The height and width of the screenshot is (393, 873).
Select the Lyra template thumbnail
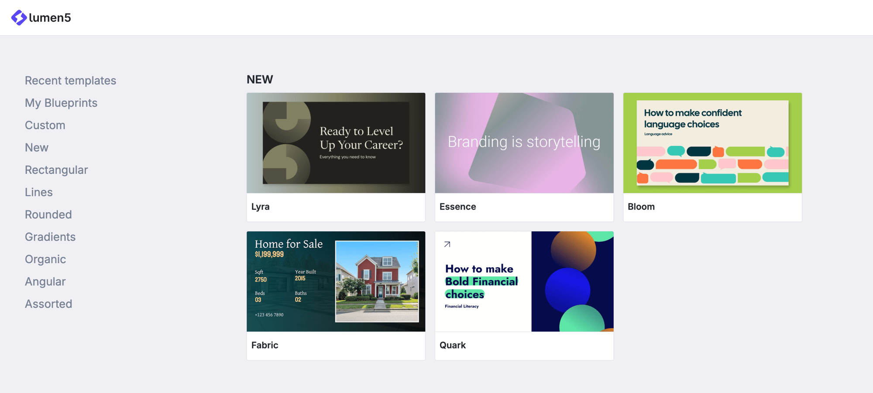(x=336, y=143)
